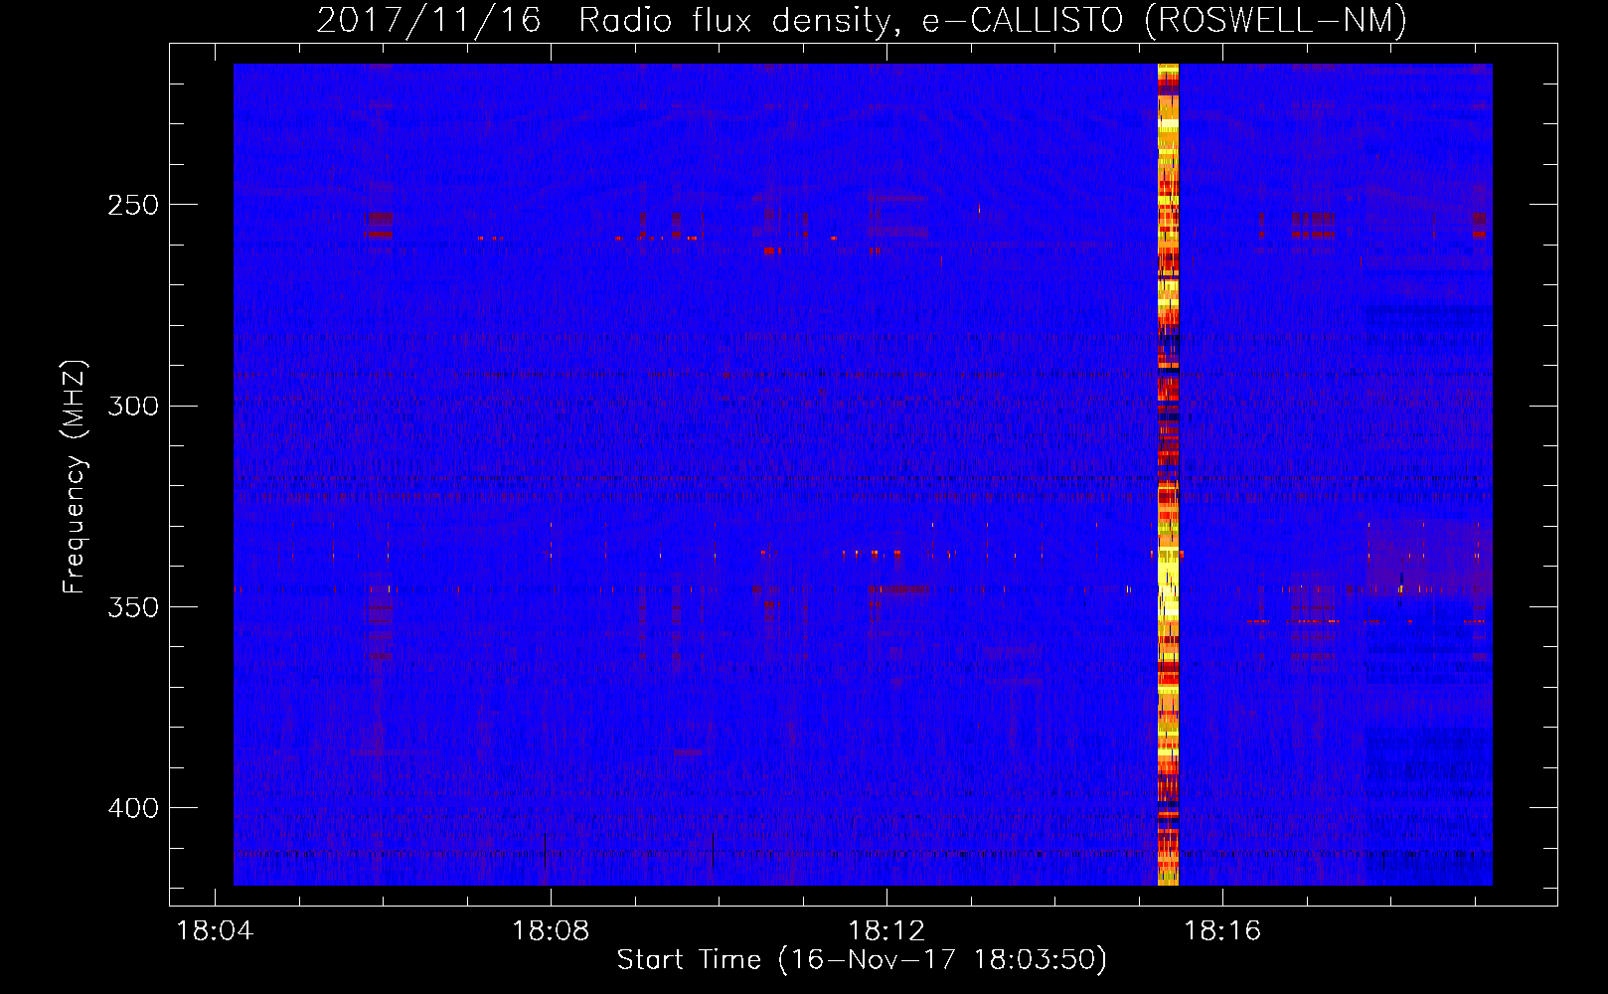Click the 18:16 time tick label
Image resolution: width=1608 pixels, height=994 pixels.
pyautogui.click(x=1222, y=931)
